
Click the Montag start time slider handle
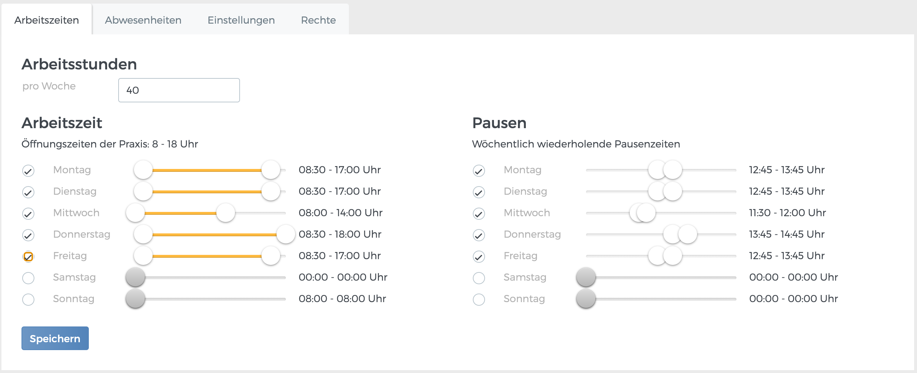(143, 170)
